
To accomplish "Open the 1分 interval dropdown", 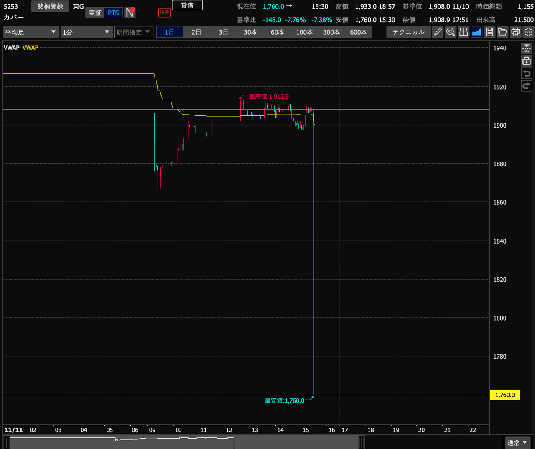I will (x=86, y=32).
